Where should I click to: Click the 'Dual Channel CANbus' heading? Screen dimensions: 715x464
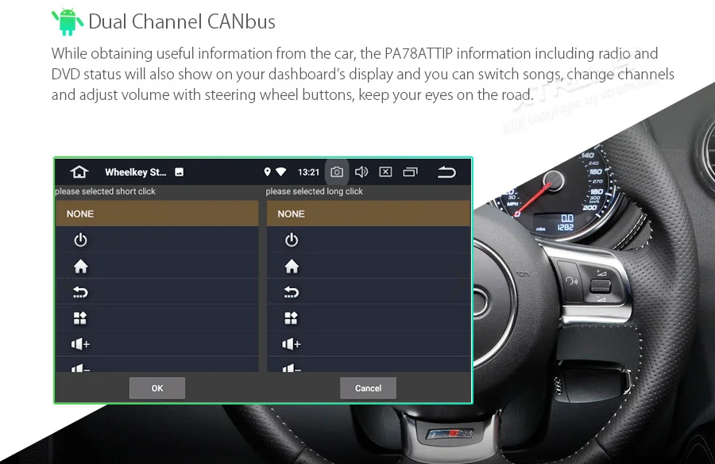(182, 21)
